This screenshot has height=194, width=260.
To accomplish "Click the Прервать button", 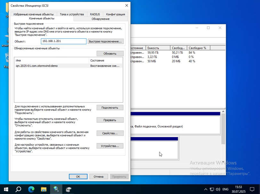I will 110,120.
